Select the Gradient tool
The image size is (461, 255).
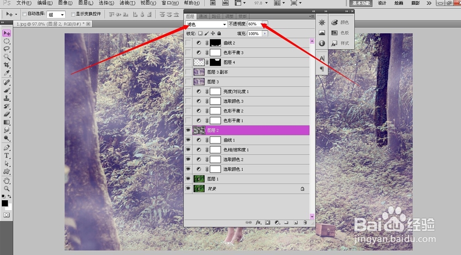click(x=6, y=122)
